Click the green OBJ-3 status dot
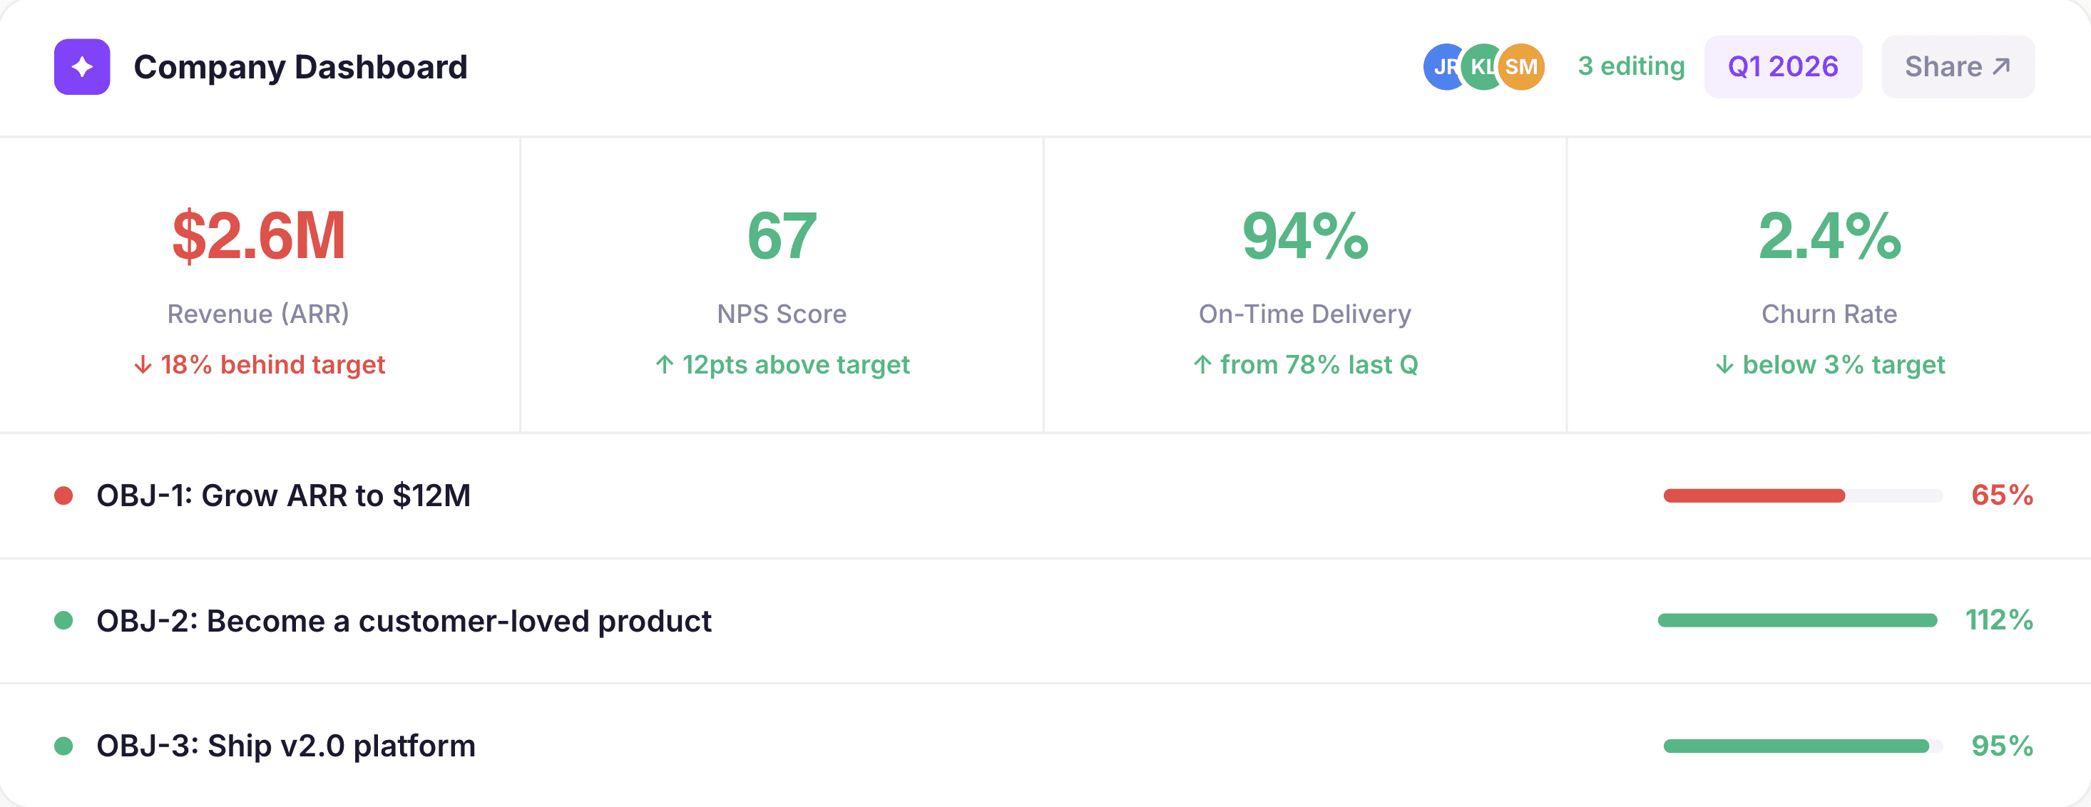This screenshot has width=2091, height=807. pyautogui.click(x=63, y=746)
